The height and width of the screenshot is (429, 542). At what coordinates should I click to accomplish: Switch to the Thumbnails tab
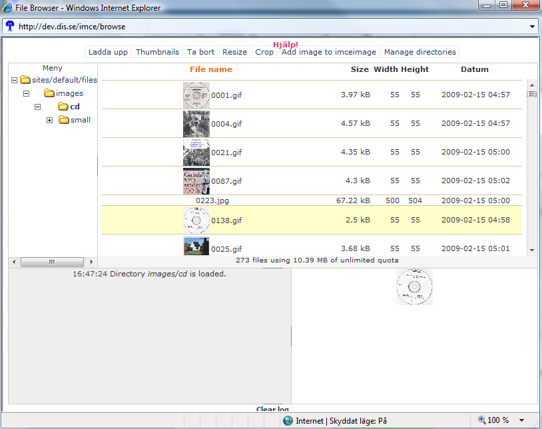click(x=157, y=52)
